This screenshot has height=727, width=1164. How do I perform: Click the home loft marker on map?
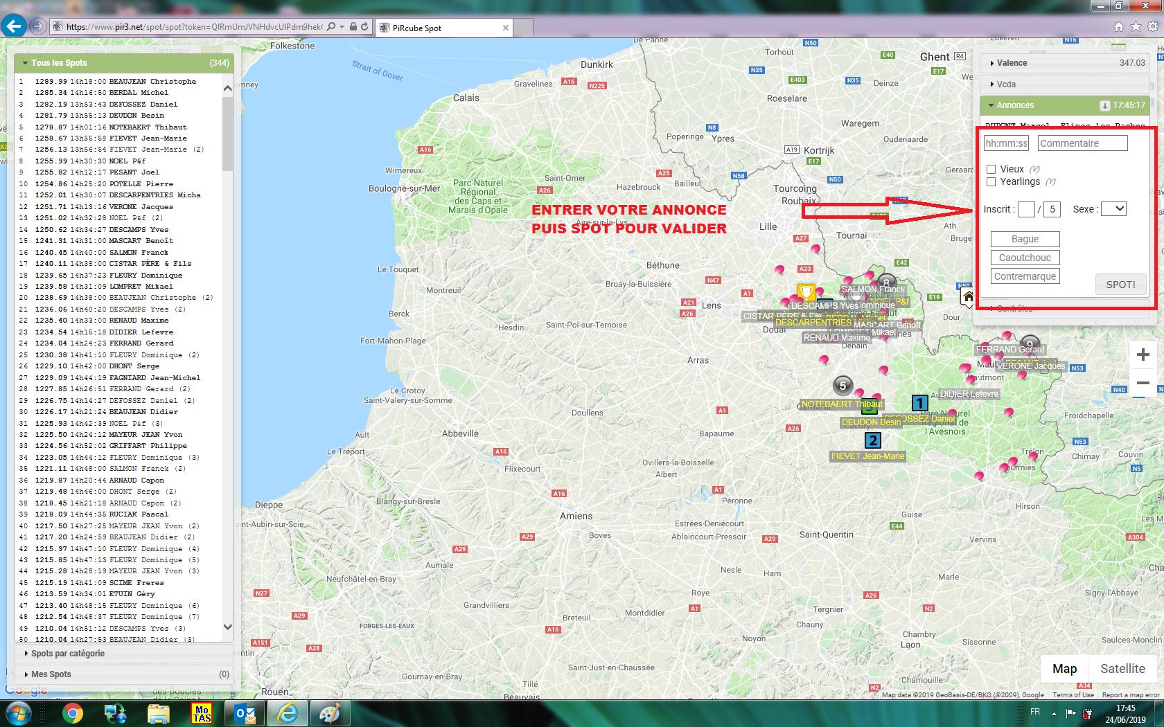pyautogui.click(x=968, y=297)
